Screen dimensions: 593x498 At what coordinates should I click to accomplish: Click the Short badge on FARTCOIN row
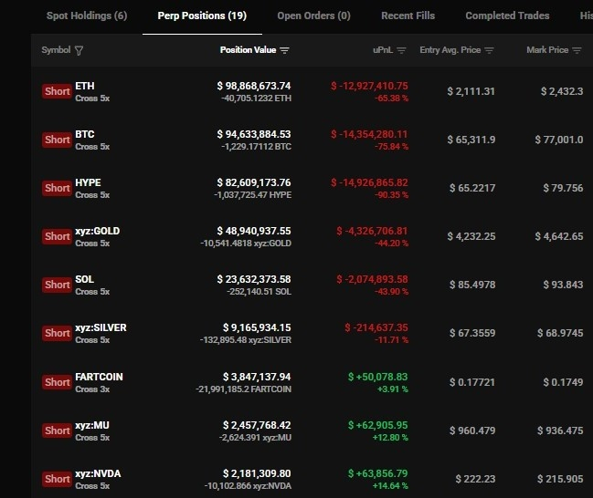click(57, 382)
